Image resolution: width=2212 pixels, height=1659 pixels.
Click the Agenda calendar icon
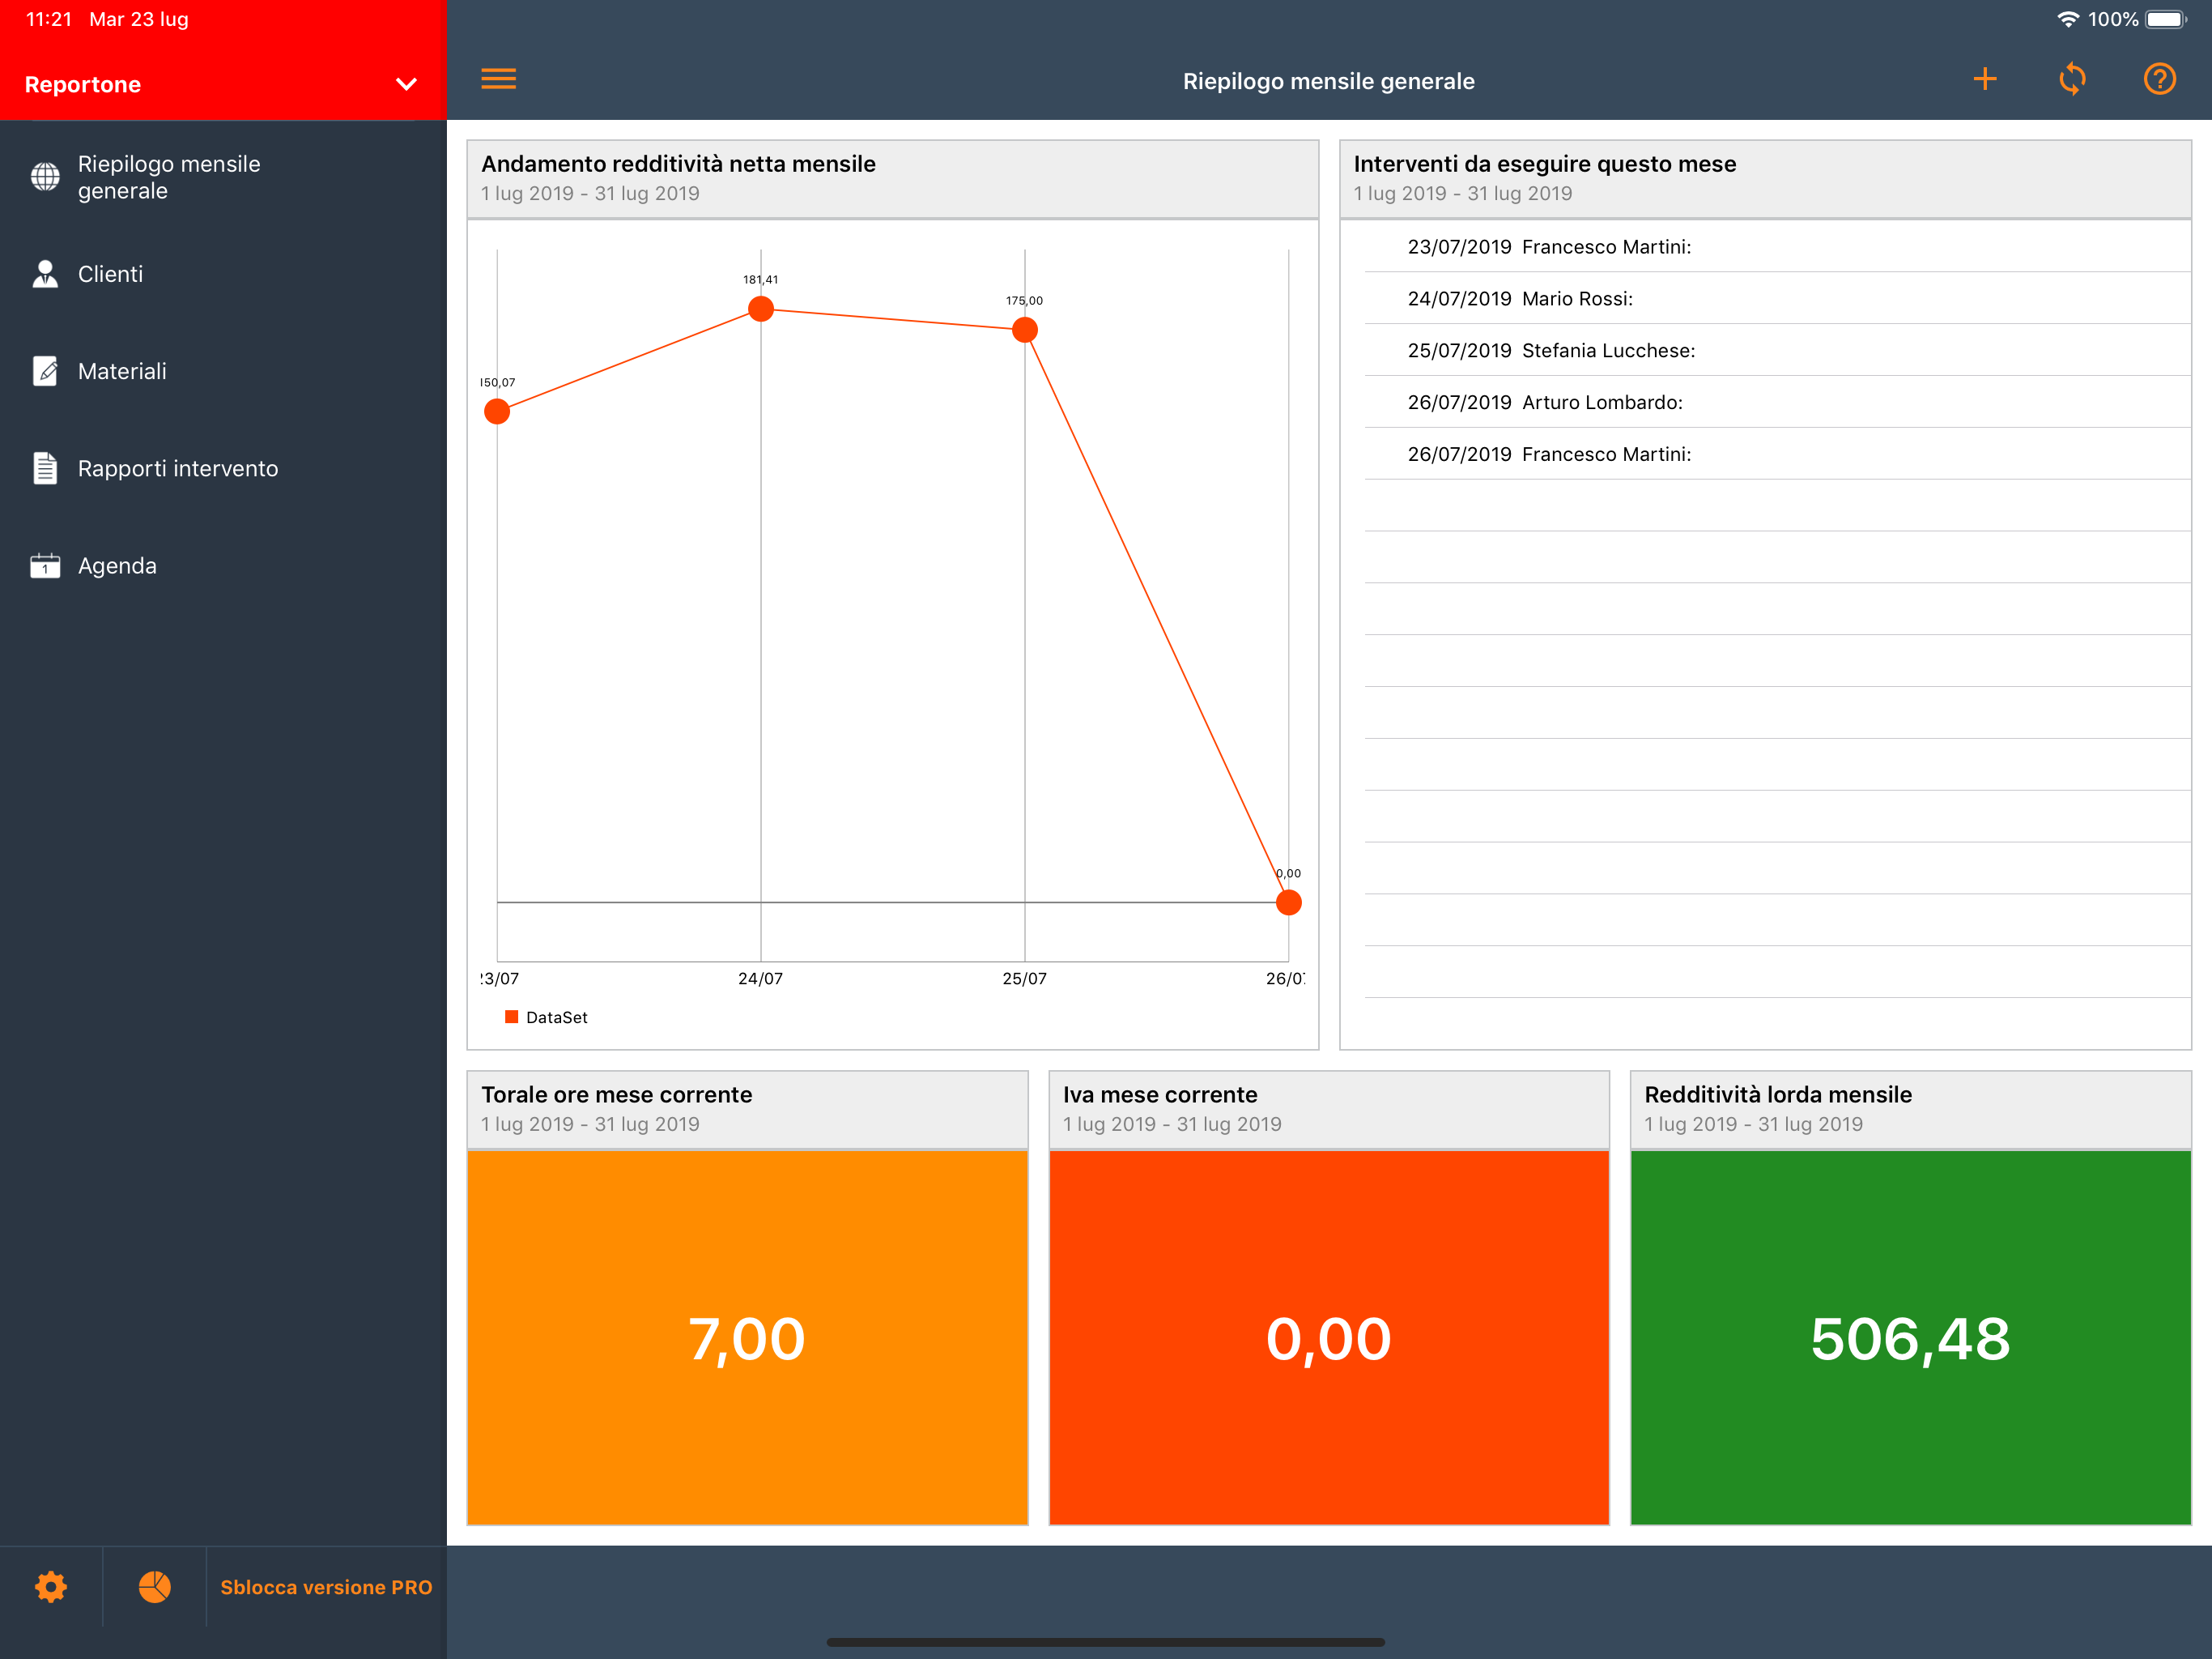coord(45,566)
